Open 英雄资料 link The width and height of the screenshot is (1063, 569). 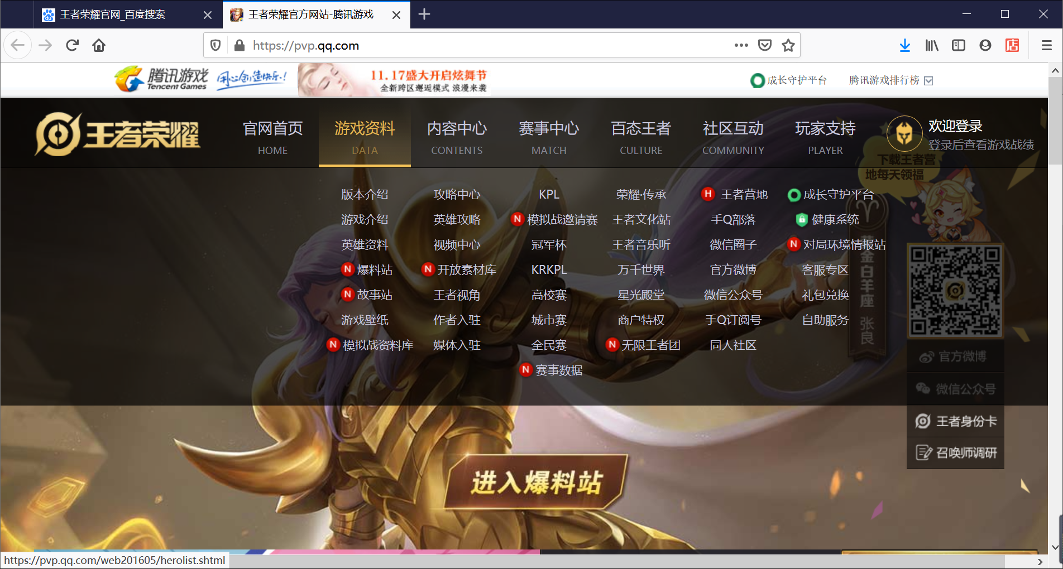pos(365,244)
